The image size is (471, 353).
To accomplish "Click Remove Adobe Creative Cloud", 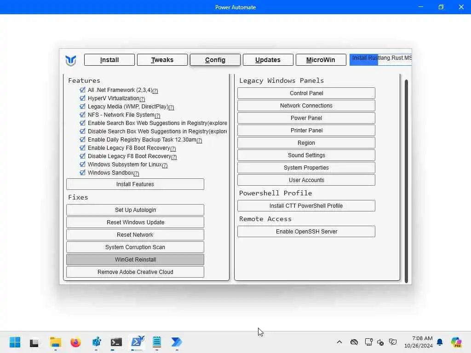I will point(135,272).
